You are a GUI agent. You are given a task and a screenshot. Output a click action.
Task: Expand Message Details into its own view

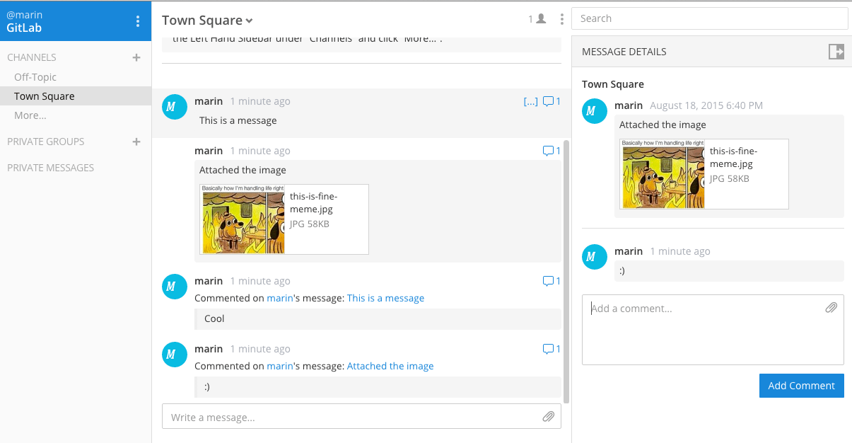pyautogui.click(x=836, y=51)
